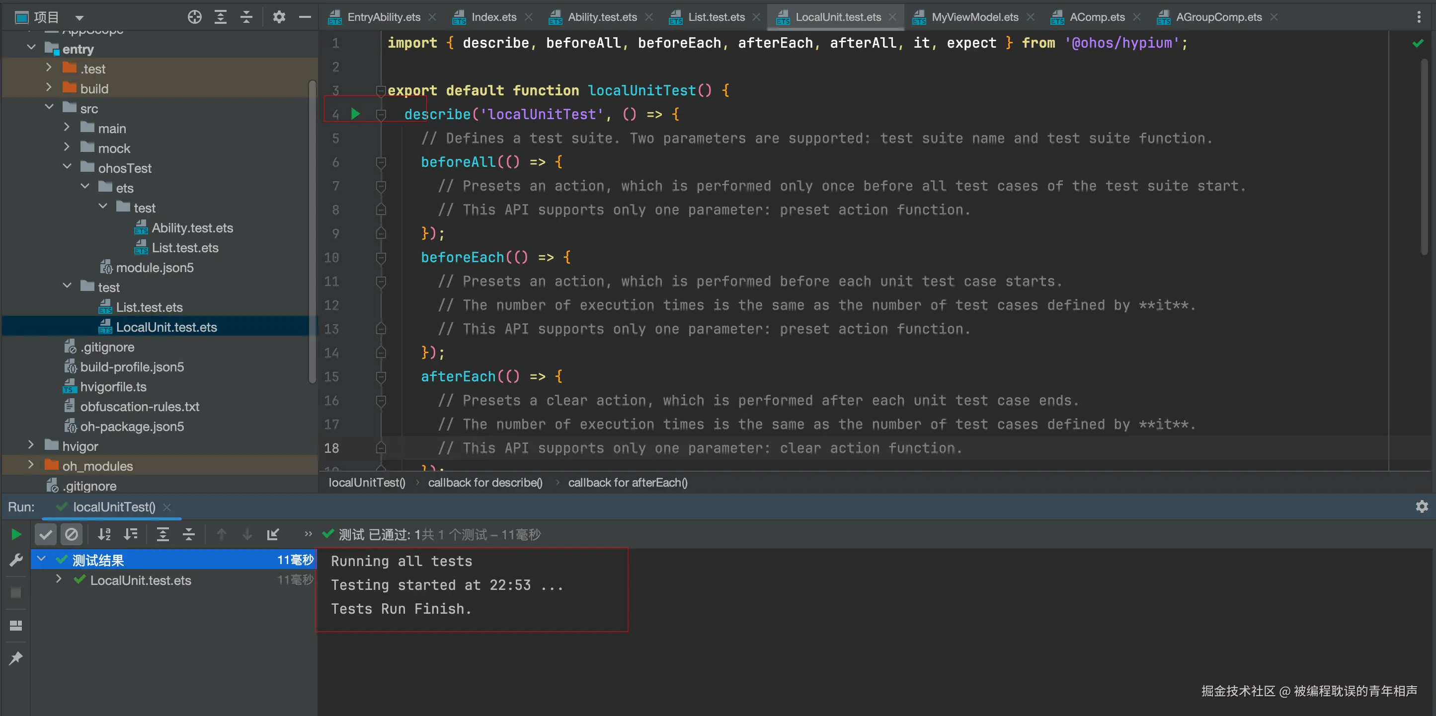Expand the mock folder
Viewport: 1436px width, 716px height.
[x=67, y=147]
